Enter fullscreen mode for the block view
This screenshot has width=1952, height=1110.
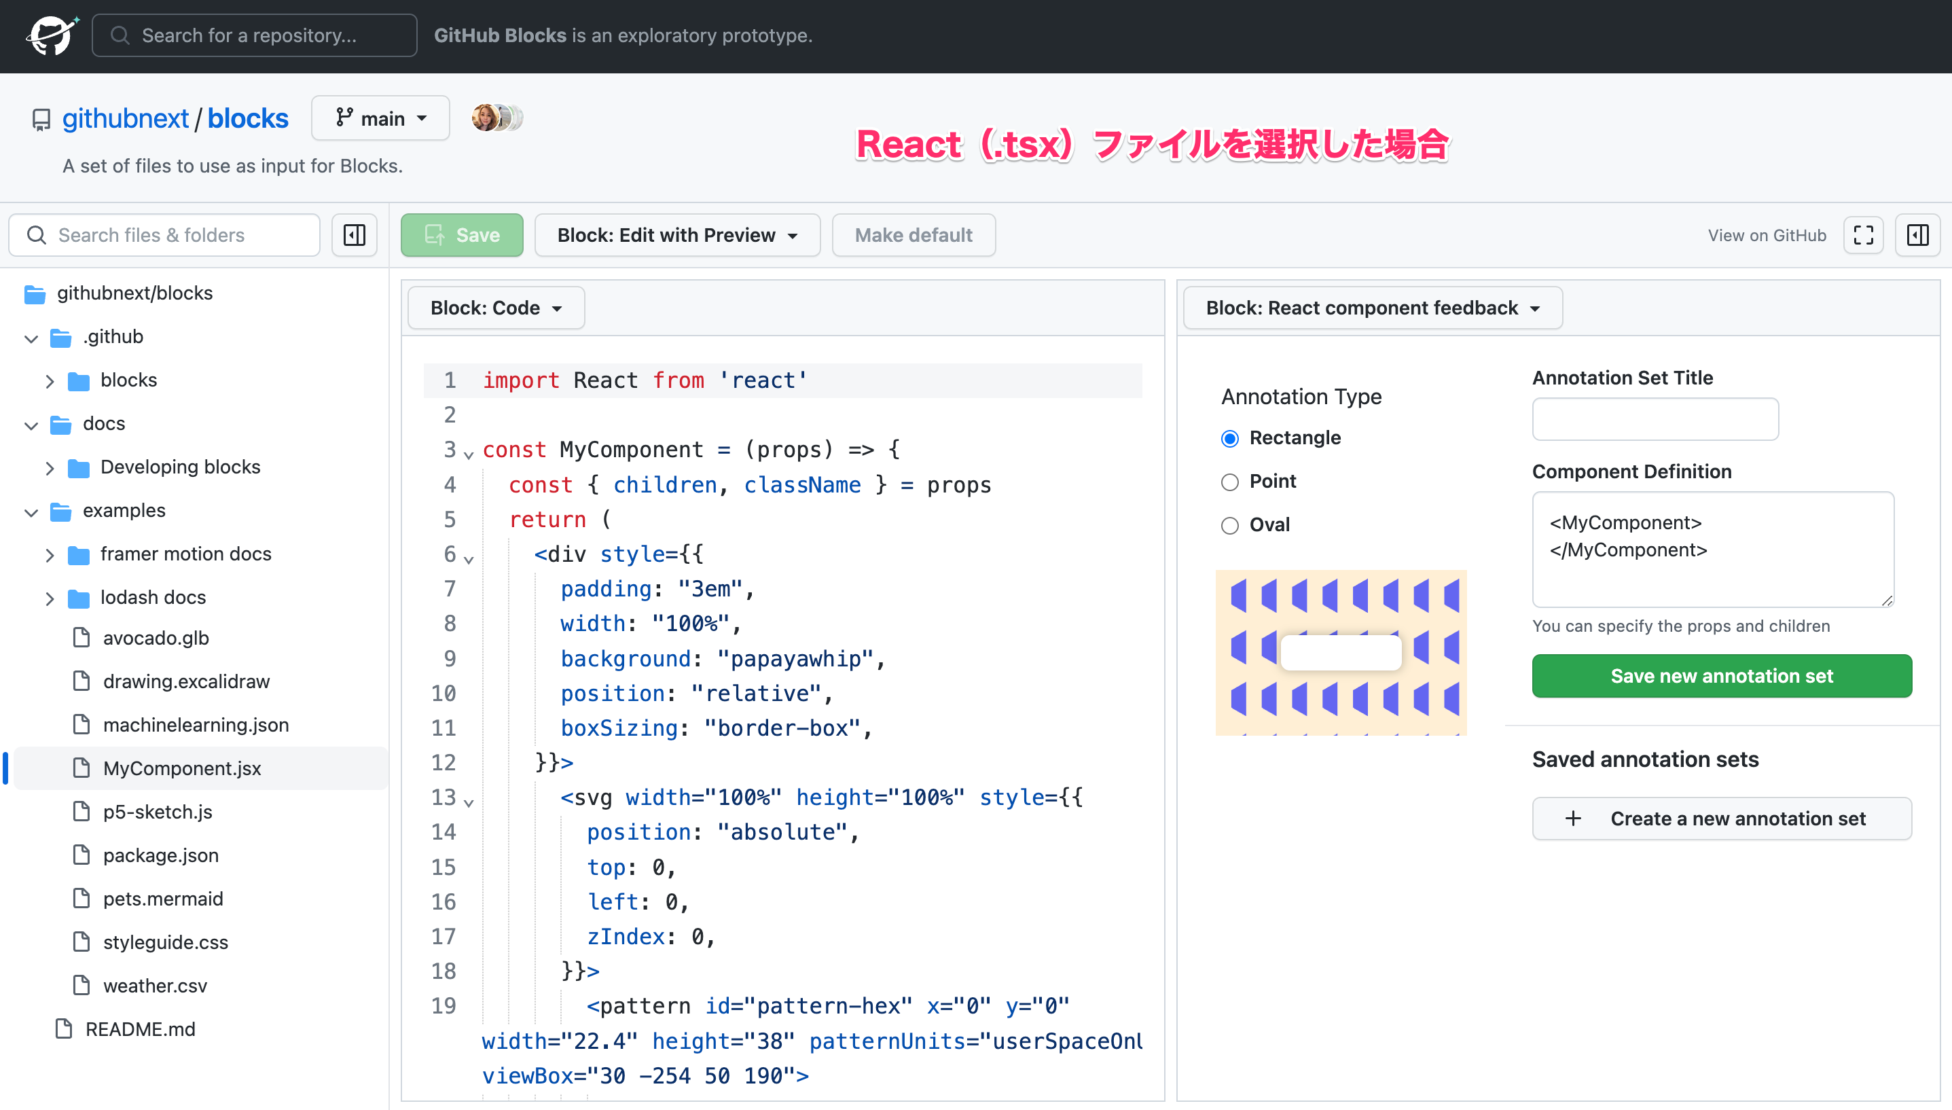click(1863, 235)
